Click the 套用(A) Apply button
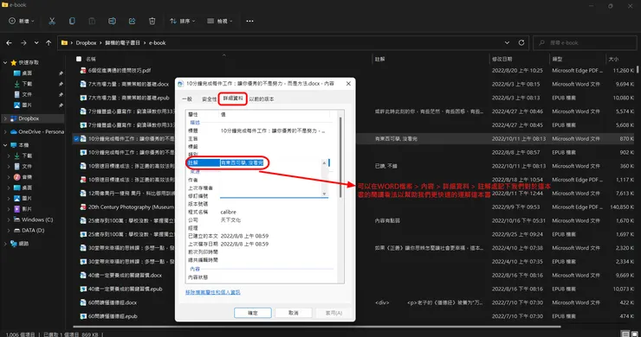This screenshot has width=641, height=337. pos(333,313)
